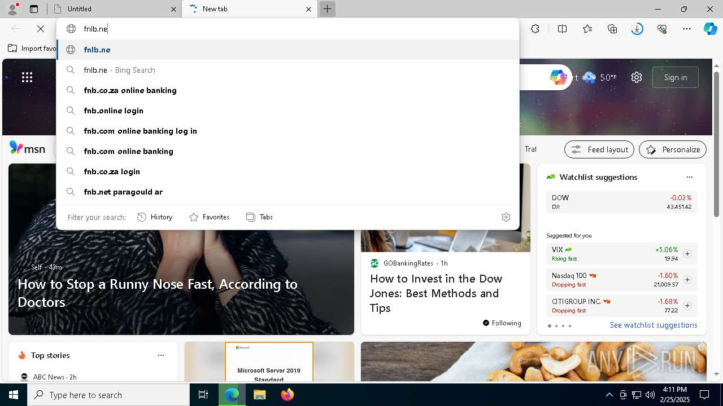Screen dimensions: 723x406
Task: Choose fnb.co.za login suggestion
Action: pyautogui.click(x=288, y=171)
